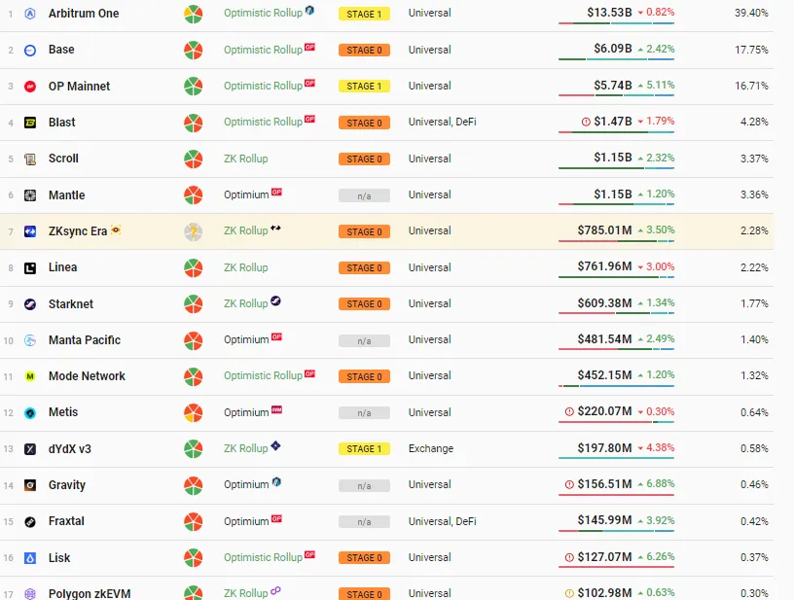Click the Arbitrum One logo icon
The image size is (794, 600).
click(29, 14)
